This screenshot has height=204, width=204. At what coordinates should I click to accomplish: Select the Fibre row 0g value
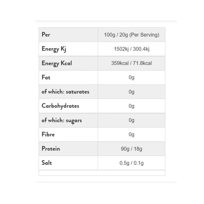coord(132,135)
